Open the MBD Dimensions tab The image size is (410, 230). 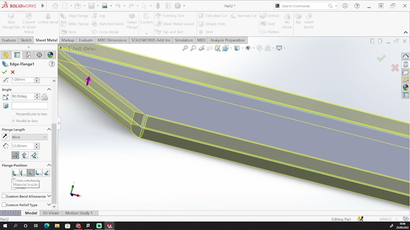click(112, 40)
